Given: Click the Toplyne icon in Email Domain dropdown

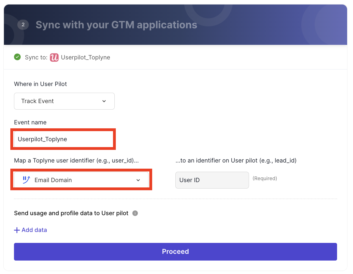Looking at the screenshot, I should [x=26, y=180].
